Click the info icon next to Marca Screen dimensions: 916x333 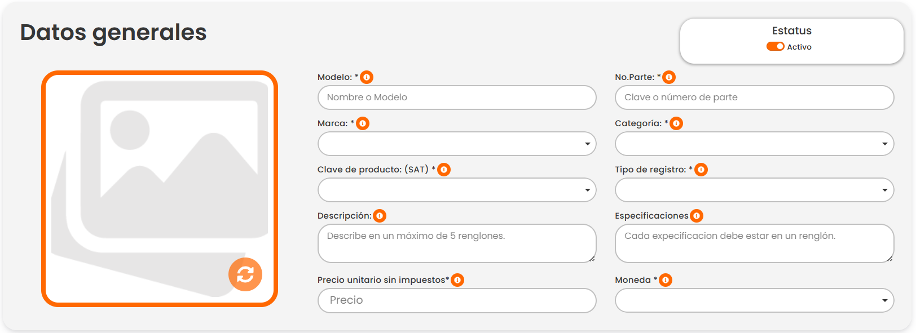(x=363, y=123)
